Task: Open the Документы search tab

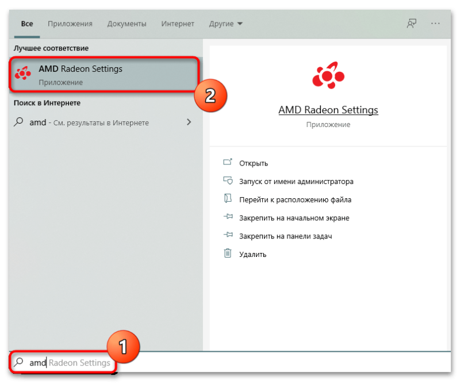Action: 126,24
